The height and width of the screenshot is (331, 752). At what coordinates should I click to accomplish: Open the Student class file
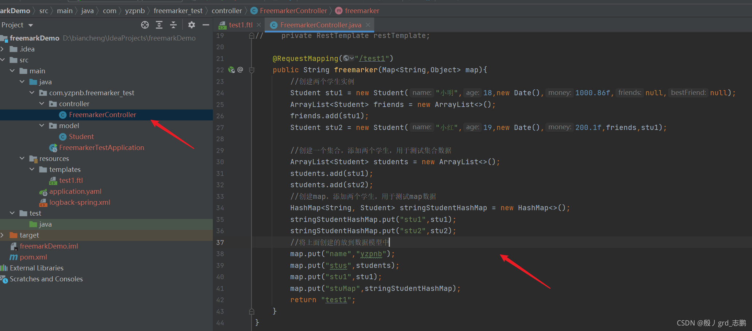pos(81,136)
